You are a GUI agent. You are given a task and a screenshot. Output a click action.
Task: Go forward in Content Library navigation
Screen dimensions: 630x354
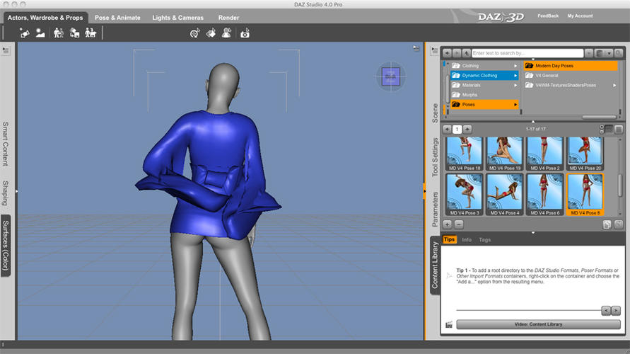[x=457, y=53]
